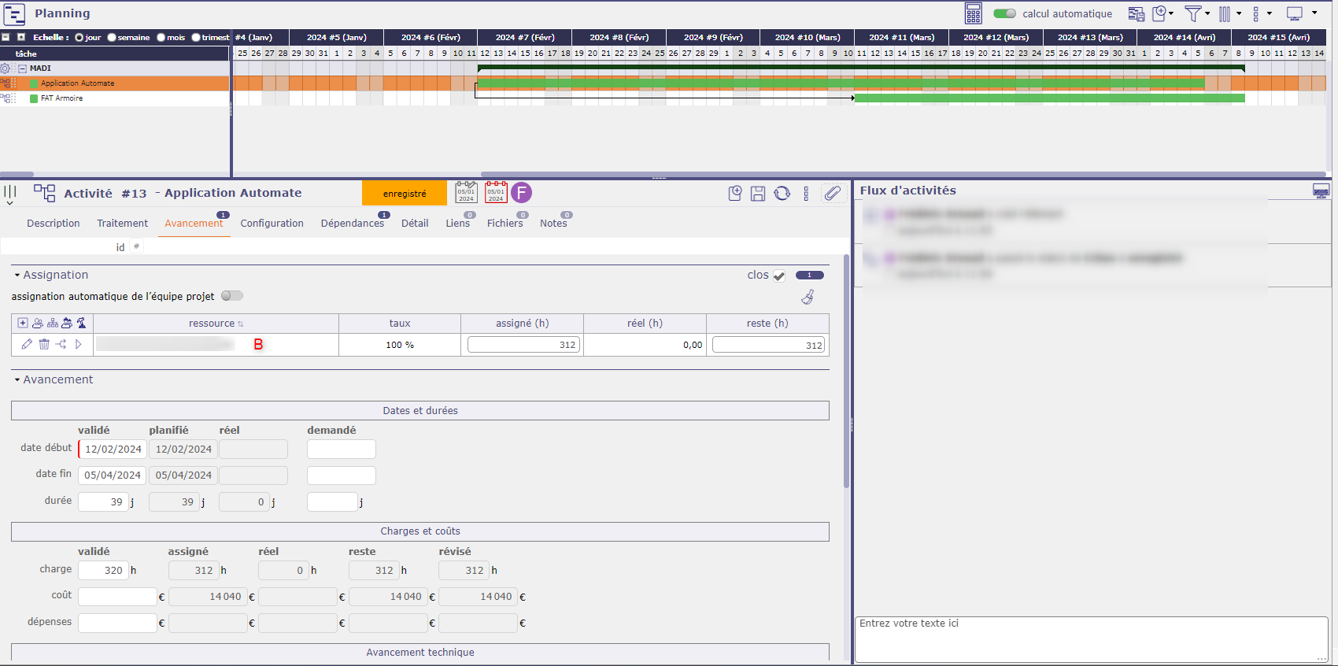Edit the assignment with the pencil icon
This screenshot has width=1338, height=666.
(27, 344)
